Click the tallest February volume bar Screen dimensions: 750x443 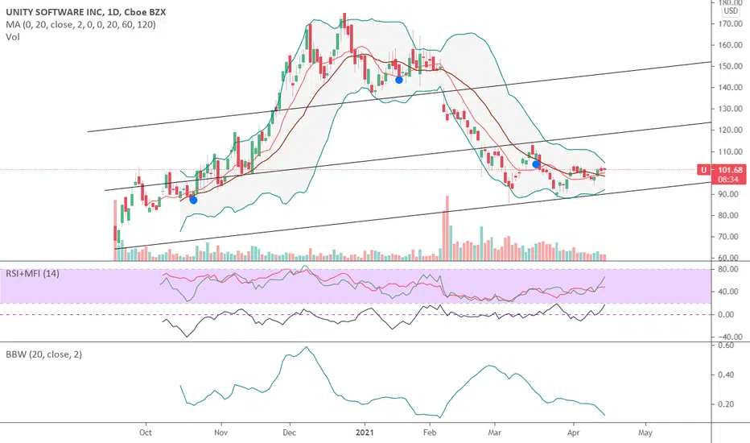[x=447, y=228]
